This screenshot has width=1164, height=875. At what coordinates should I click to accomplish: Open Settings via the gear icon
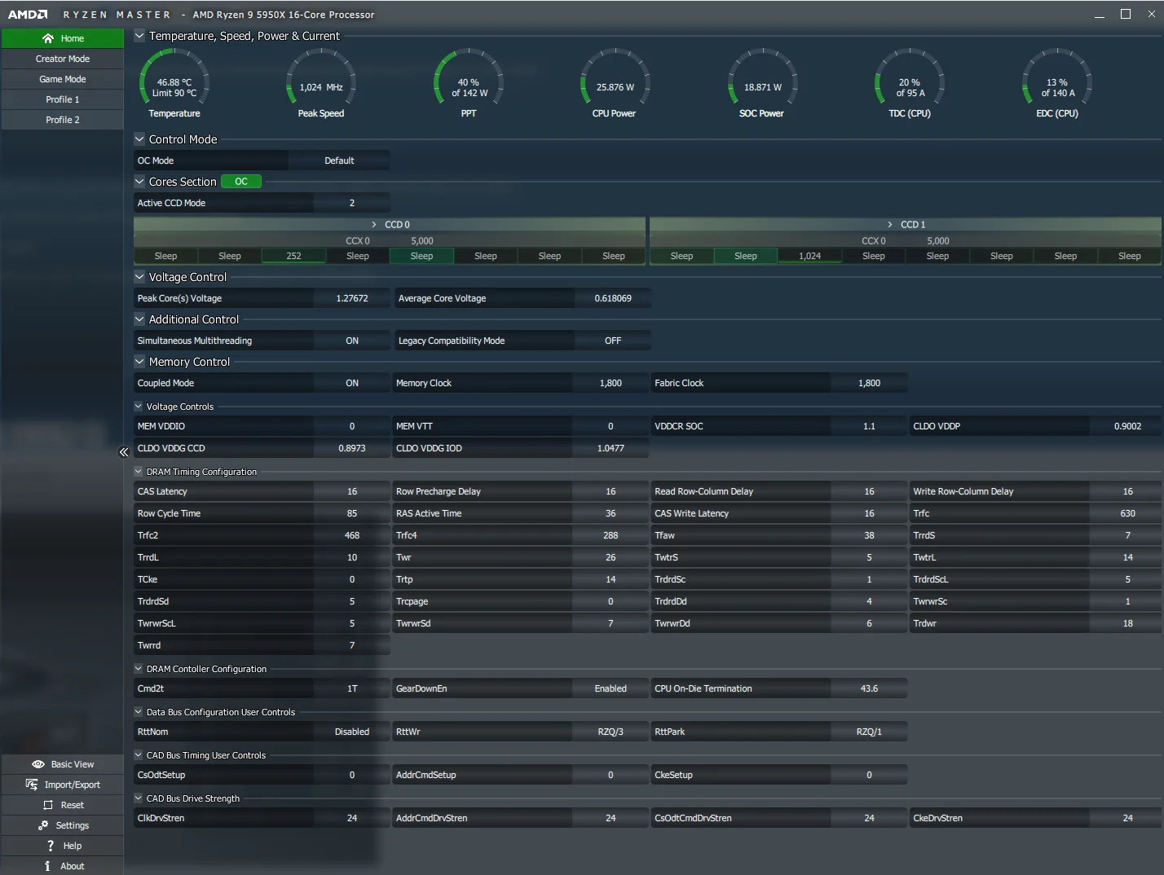coord(43,825)
